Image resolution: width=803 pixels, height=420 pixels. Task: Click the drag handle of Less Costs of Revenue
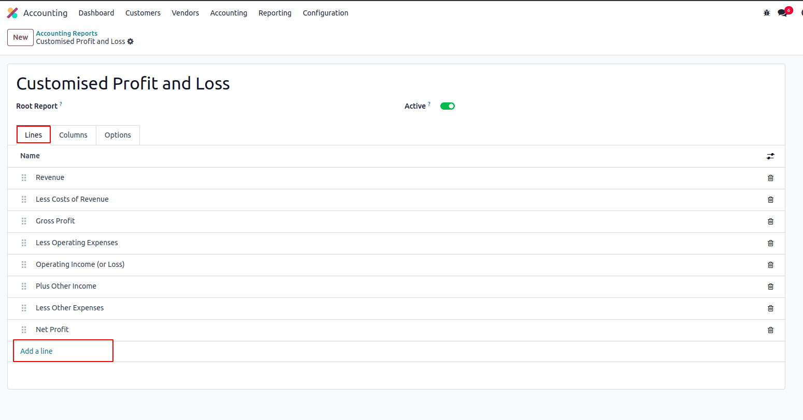tap(24, 200)
